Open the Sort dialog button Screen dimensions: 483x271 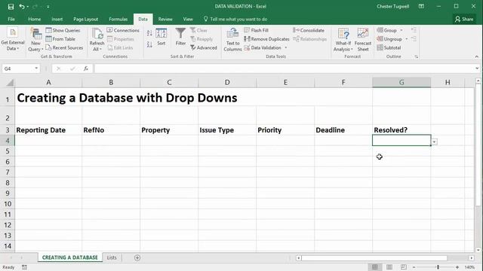(161, 37)
